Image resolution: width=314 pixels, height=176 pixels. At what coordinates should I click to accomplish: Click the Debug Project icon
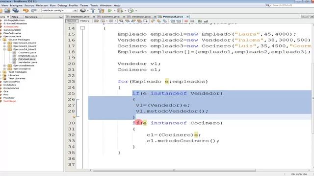pyautogui.click(x=120, y=10)
